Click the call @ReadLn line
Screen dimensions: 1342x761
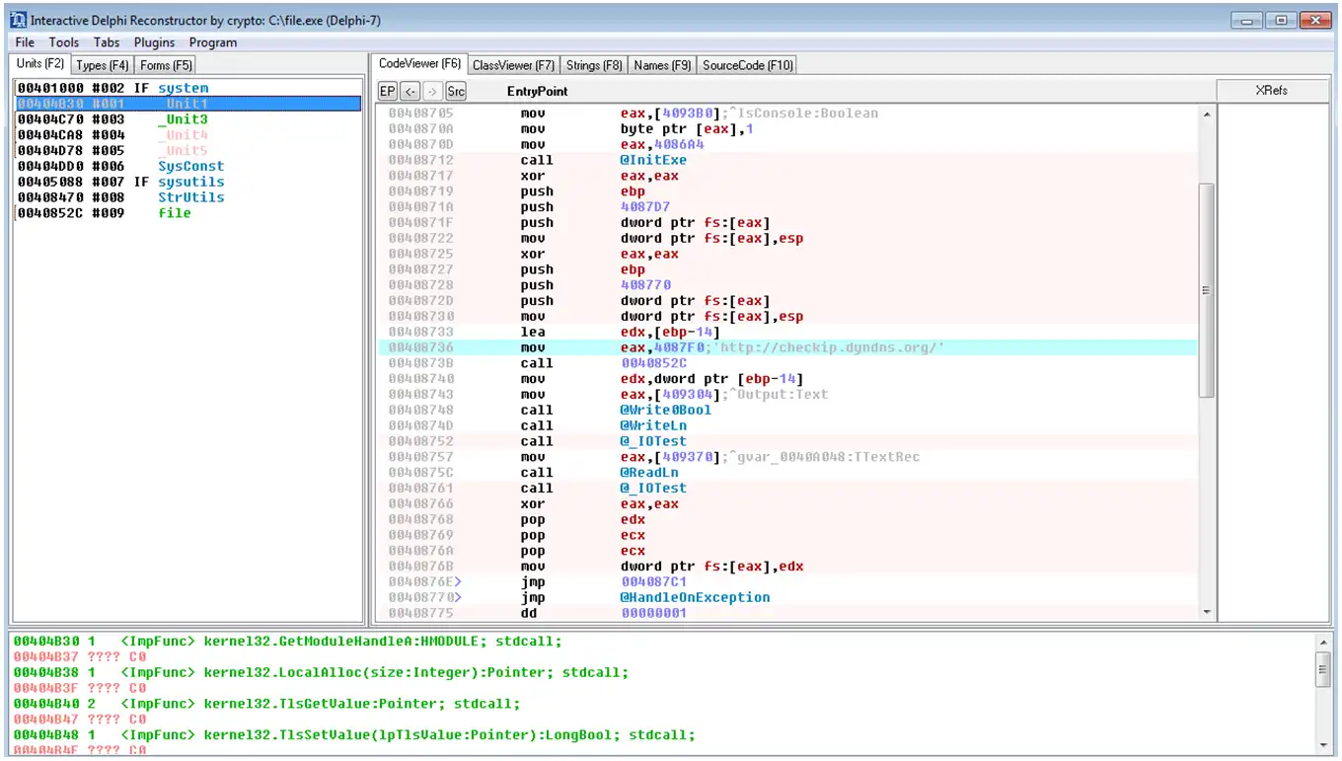coord(787,472)
